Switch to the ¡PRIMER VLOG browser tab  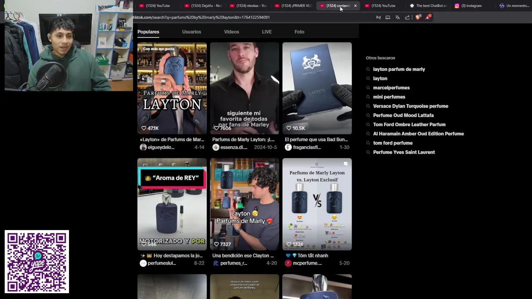(x=293, y=6)
